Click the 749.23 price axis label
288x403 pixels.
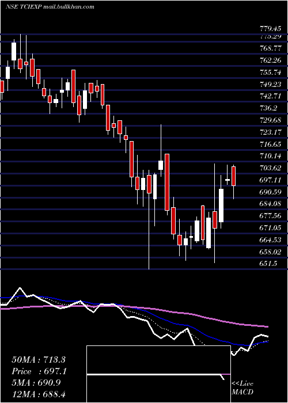[270, 84]
